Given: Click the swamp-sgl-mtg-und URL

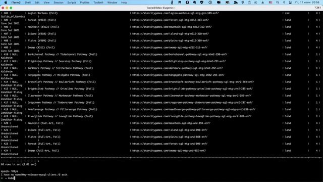Looking at the screenshot, I should [x=169, y=151].
